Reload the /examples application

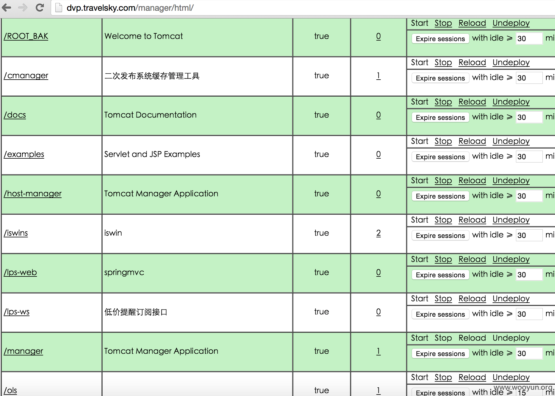472,141
